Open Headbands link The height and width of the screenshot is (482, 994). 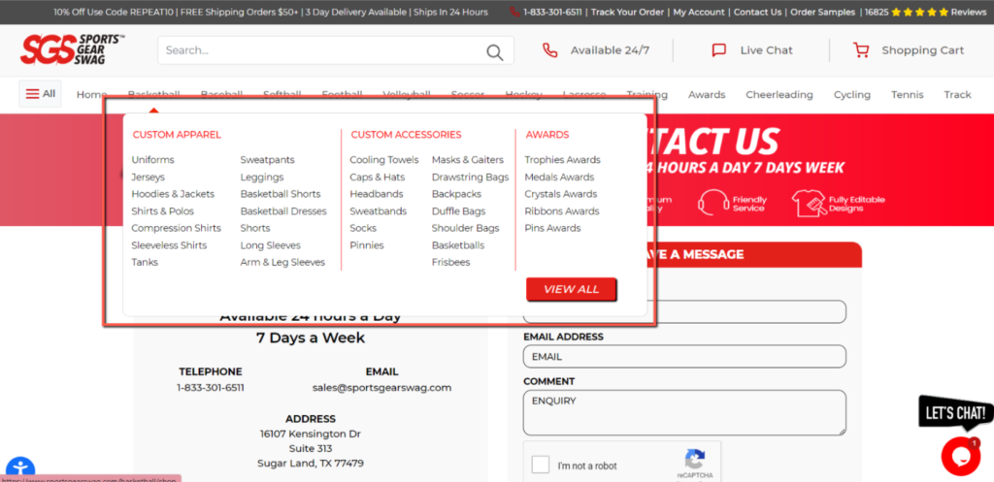(377, 194)
